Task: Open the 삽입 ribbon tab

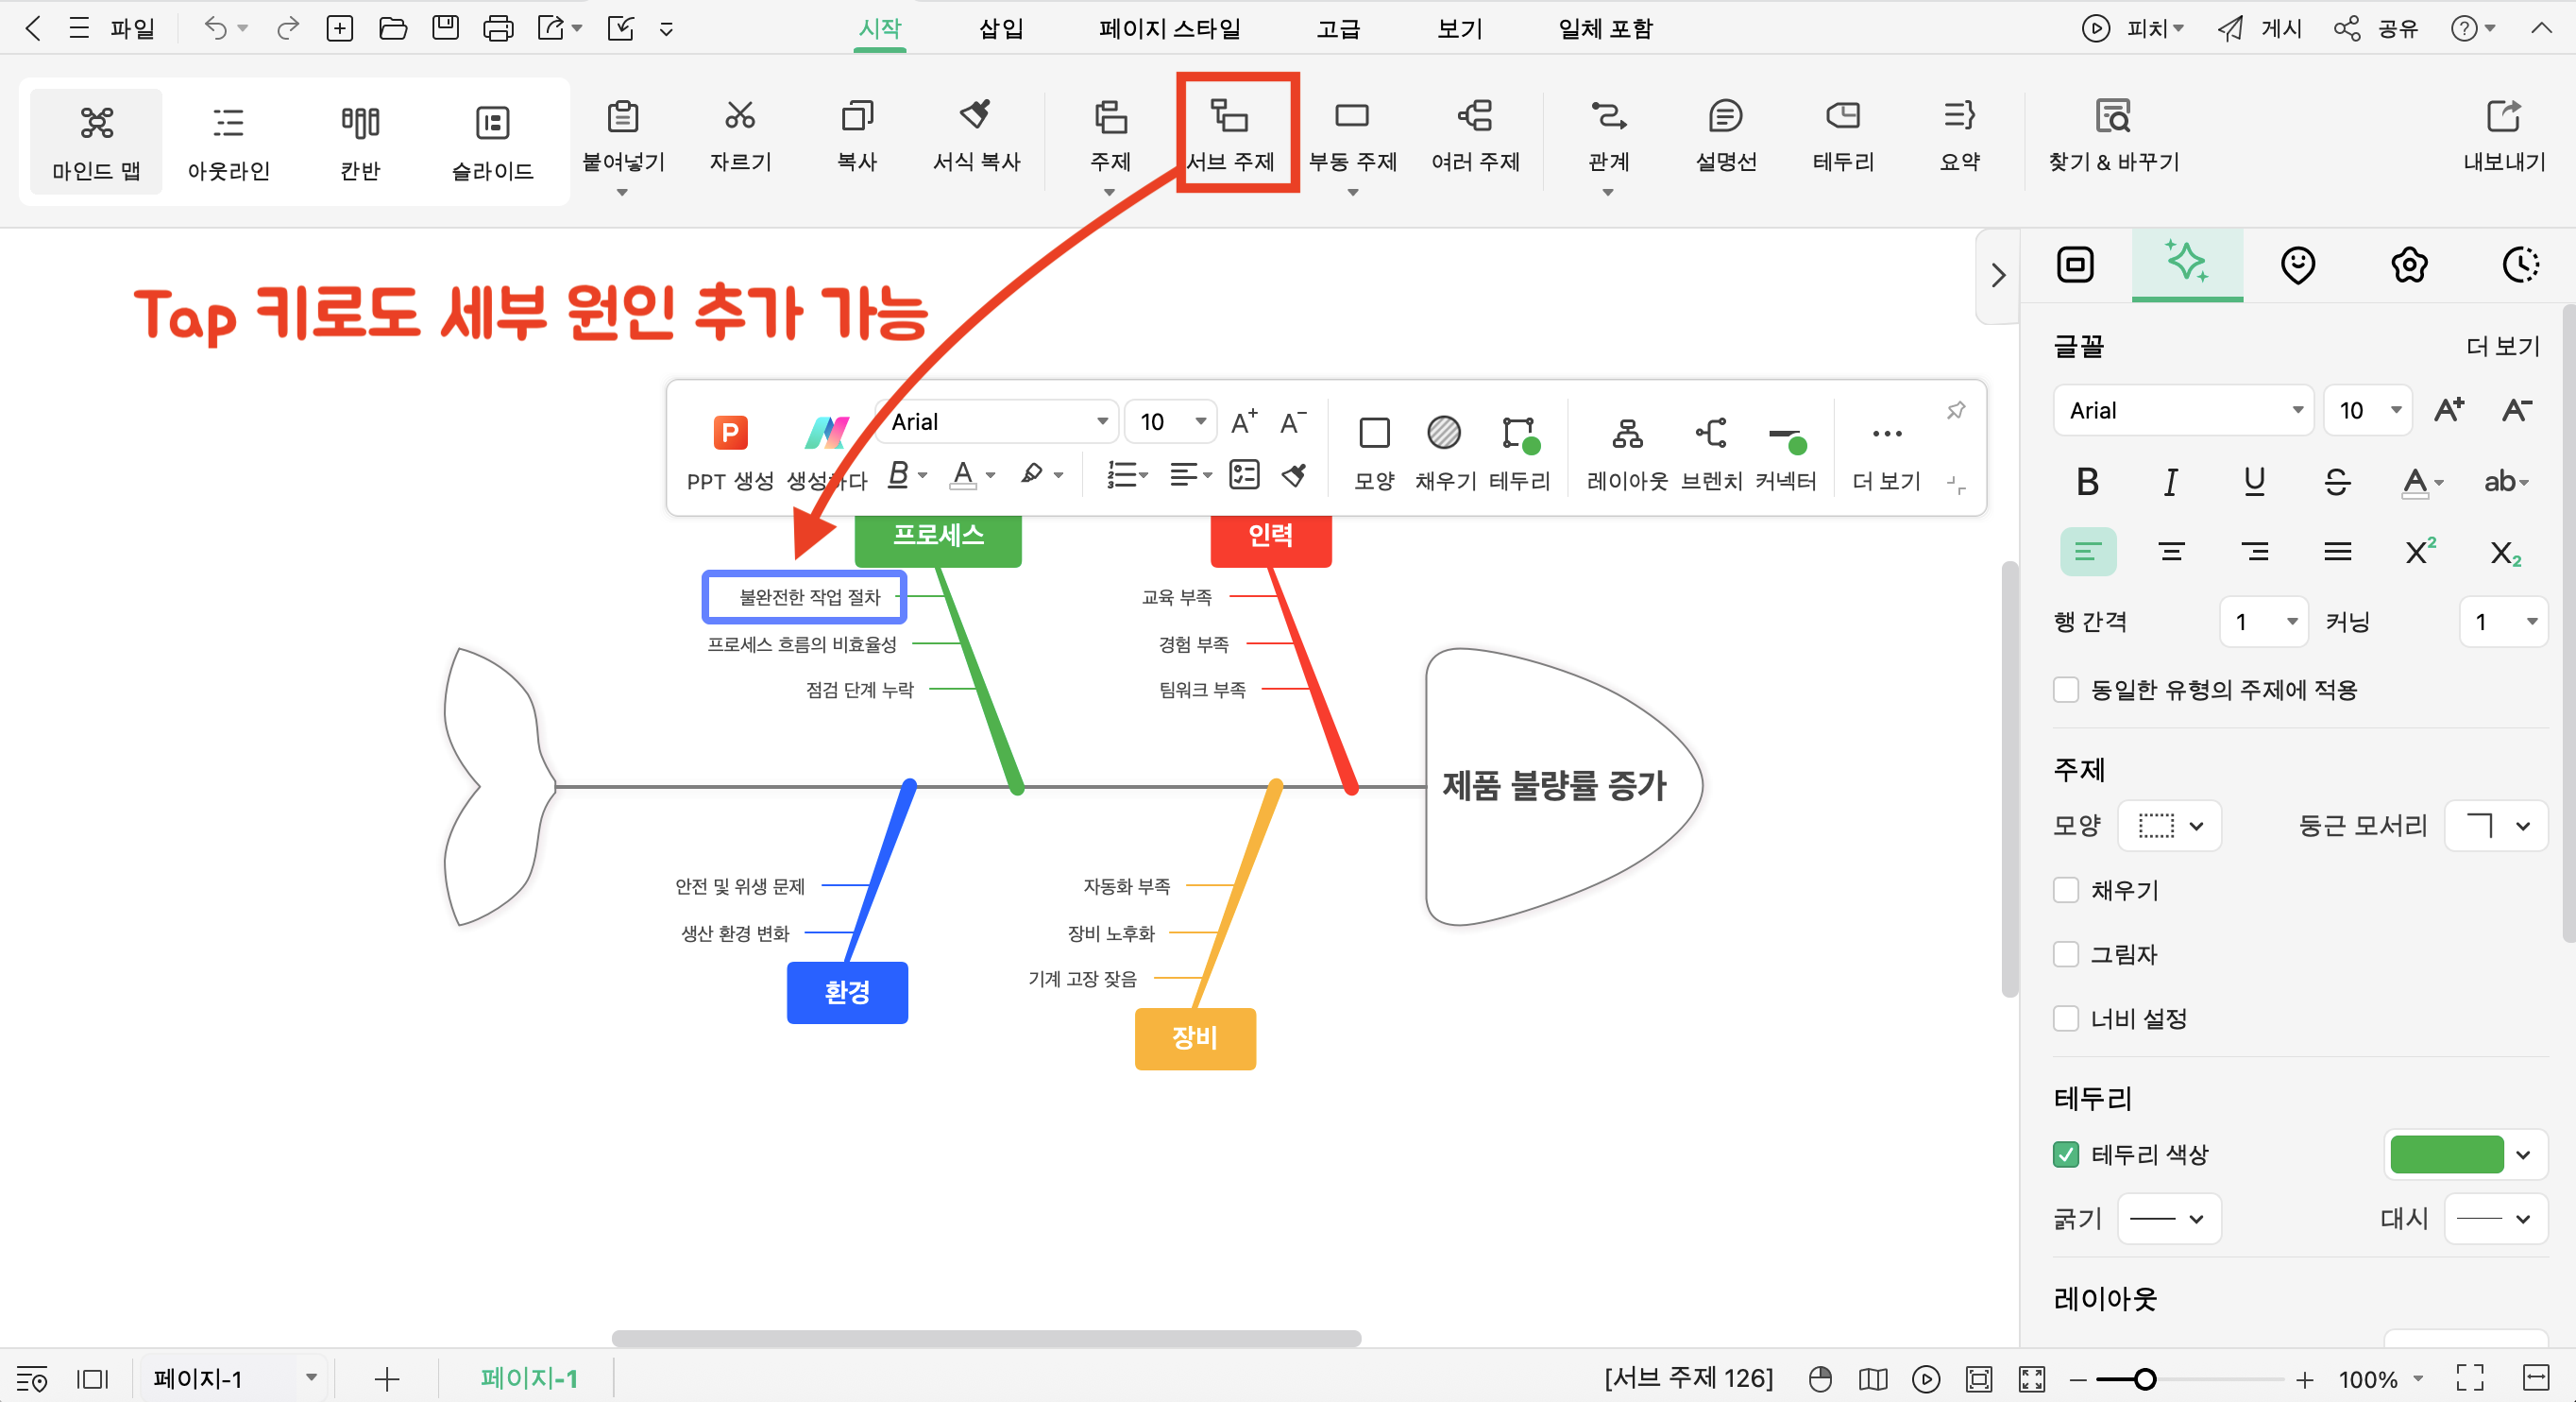Action: pyautogui.click(x=1001, y=28)
